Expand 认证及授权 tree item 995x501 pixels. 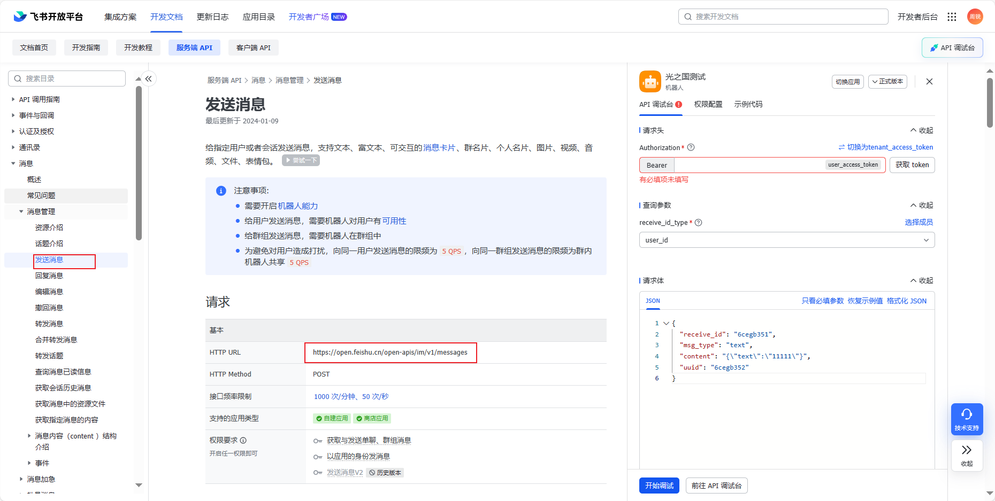tap(13, 131)
